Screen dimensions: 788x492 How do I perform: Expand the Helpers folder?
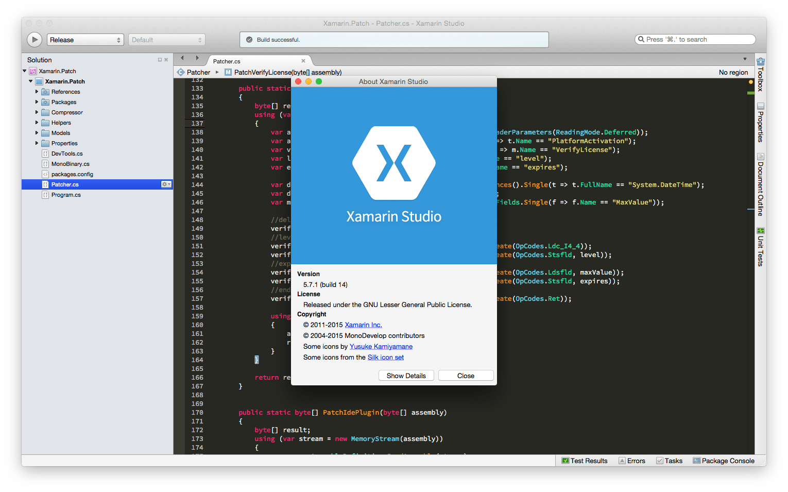[x=37, y=123]
